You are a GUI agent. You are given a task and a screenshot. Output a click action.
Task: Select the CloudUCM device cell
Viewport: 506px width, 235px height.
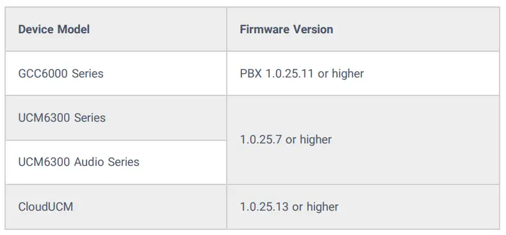tap(116, 207)
